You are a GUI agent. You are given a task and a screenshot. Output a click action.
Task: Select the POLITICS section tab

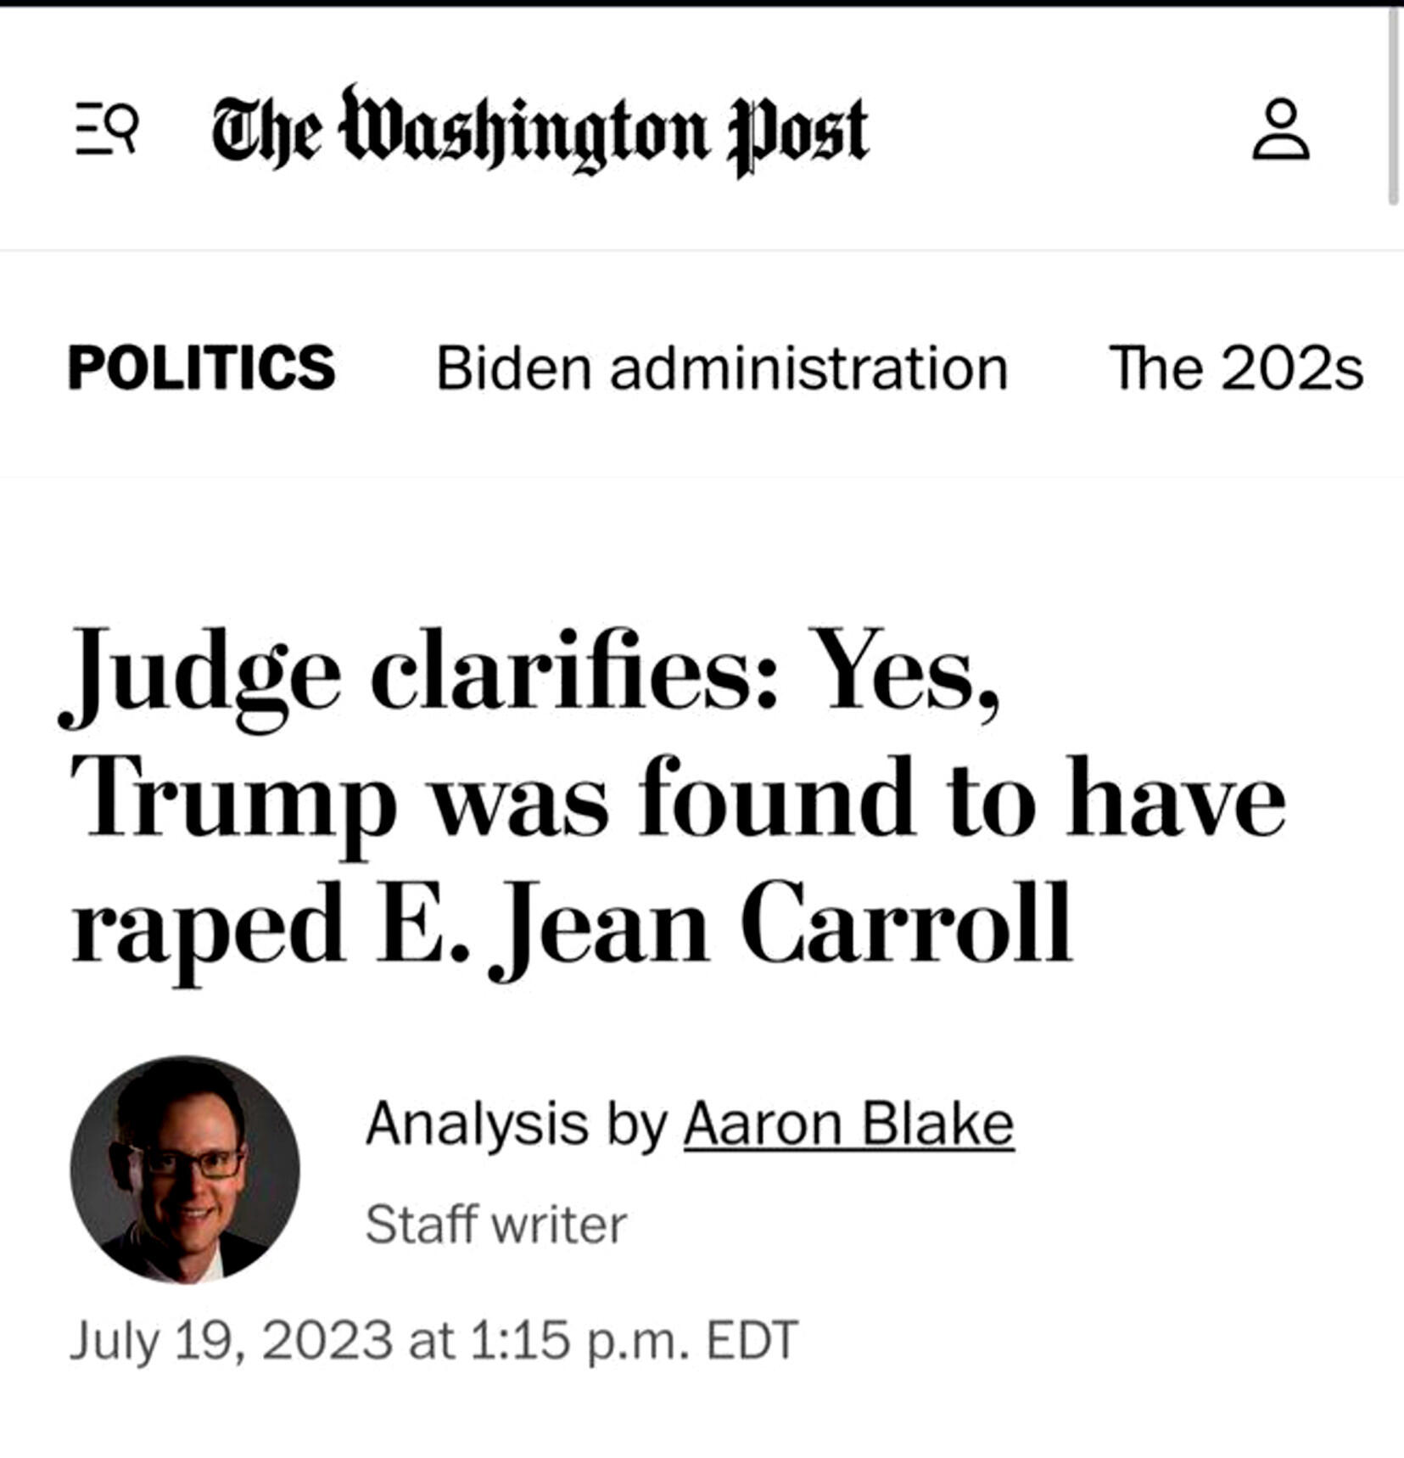coord(202,368)
